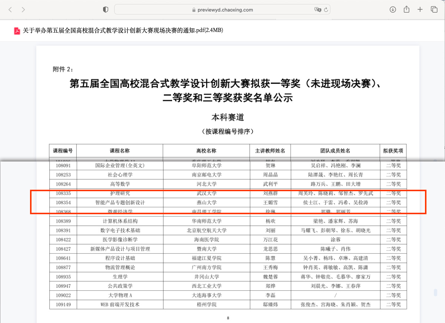Click the lock icon beside the URL
The width and height of the screenshot is (445, 323).
(x=194, y=10)
